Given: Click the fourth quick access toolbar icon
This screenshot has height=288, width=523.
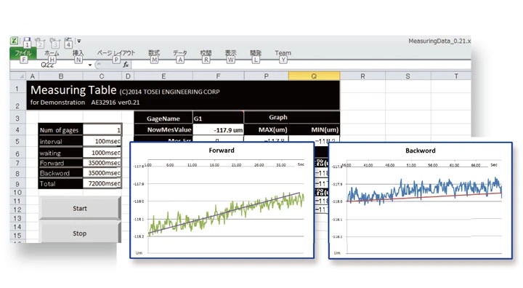Looking at the screenshot, I should click(68, 41).
